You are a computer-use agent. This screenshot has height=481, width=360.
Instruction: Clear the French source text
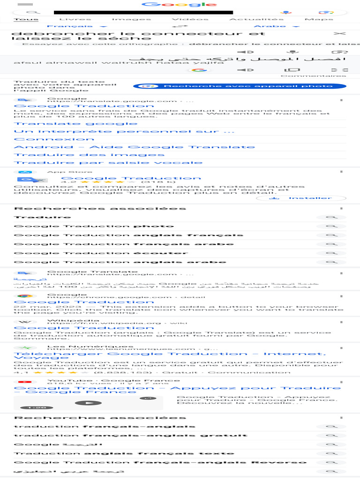click(x=339, y=33)
